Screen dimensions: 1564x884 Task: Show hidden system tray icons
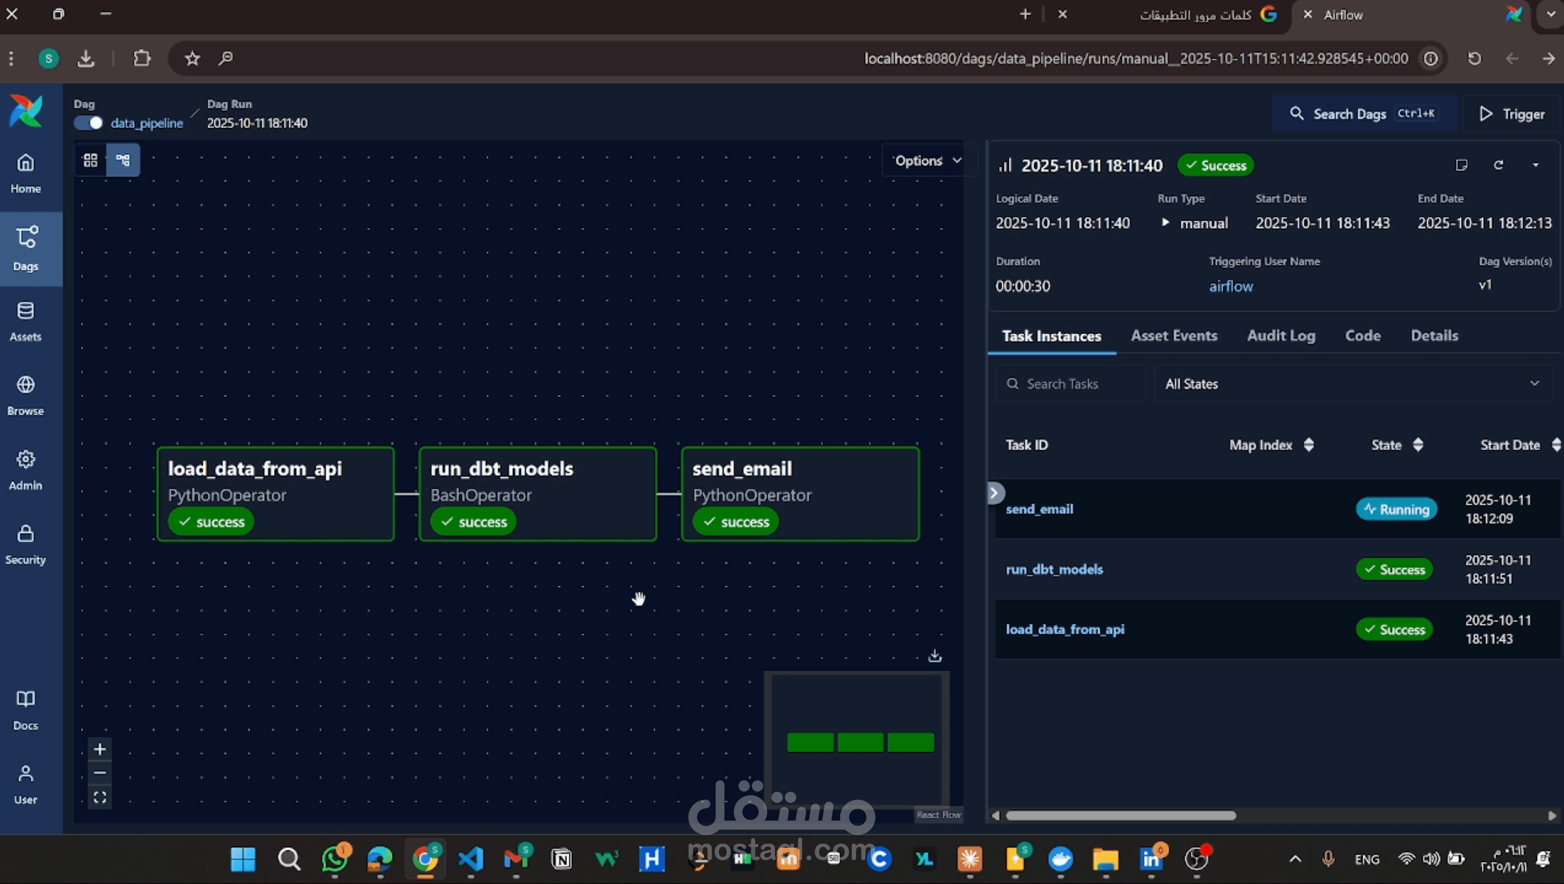click(x=1295, y=859)
